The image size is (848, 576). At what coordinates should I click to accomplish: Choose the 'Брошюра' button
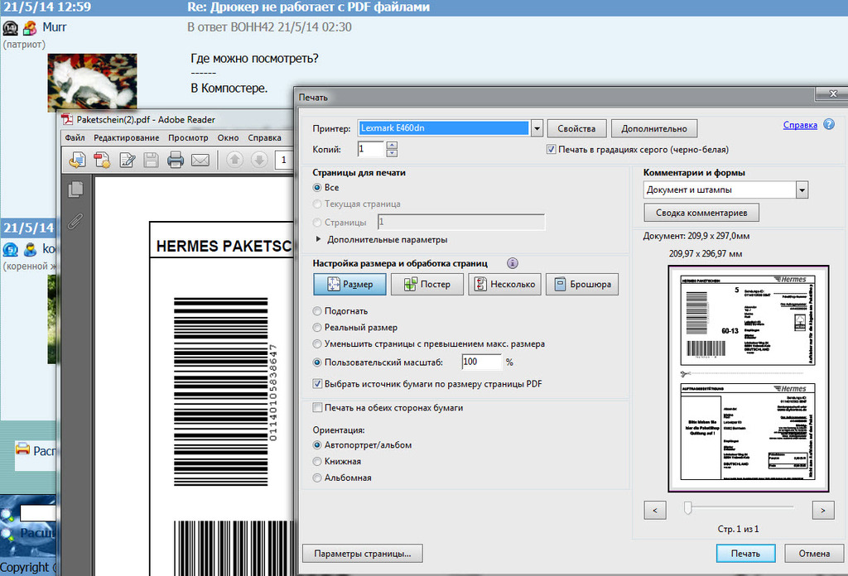[582, 284]
